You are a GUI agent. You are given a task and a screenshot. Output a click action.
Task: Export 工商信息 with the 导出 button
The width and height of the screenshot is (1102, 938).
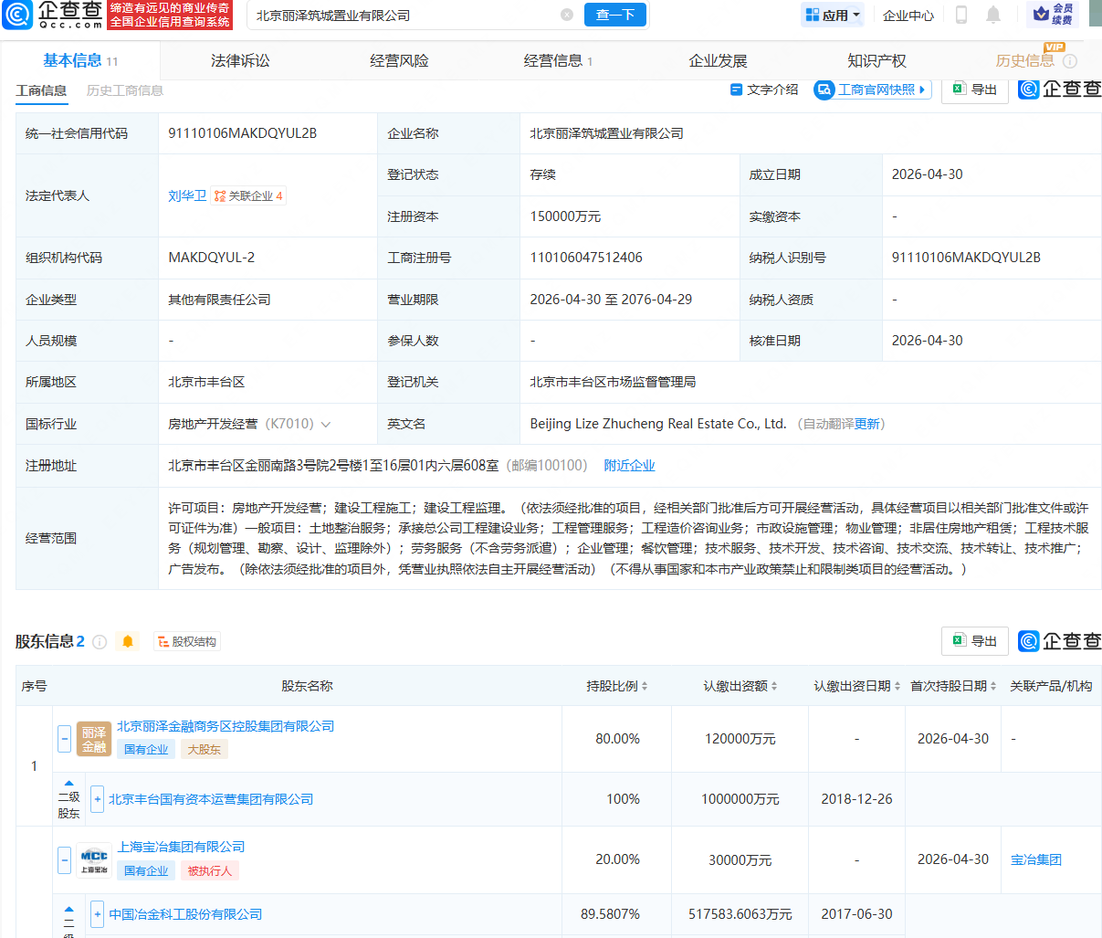(x=974, y=90)
